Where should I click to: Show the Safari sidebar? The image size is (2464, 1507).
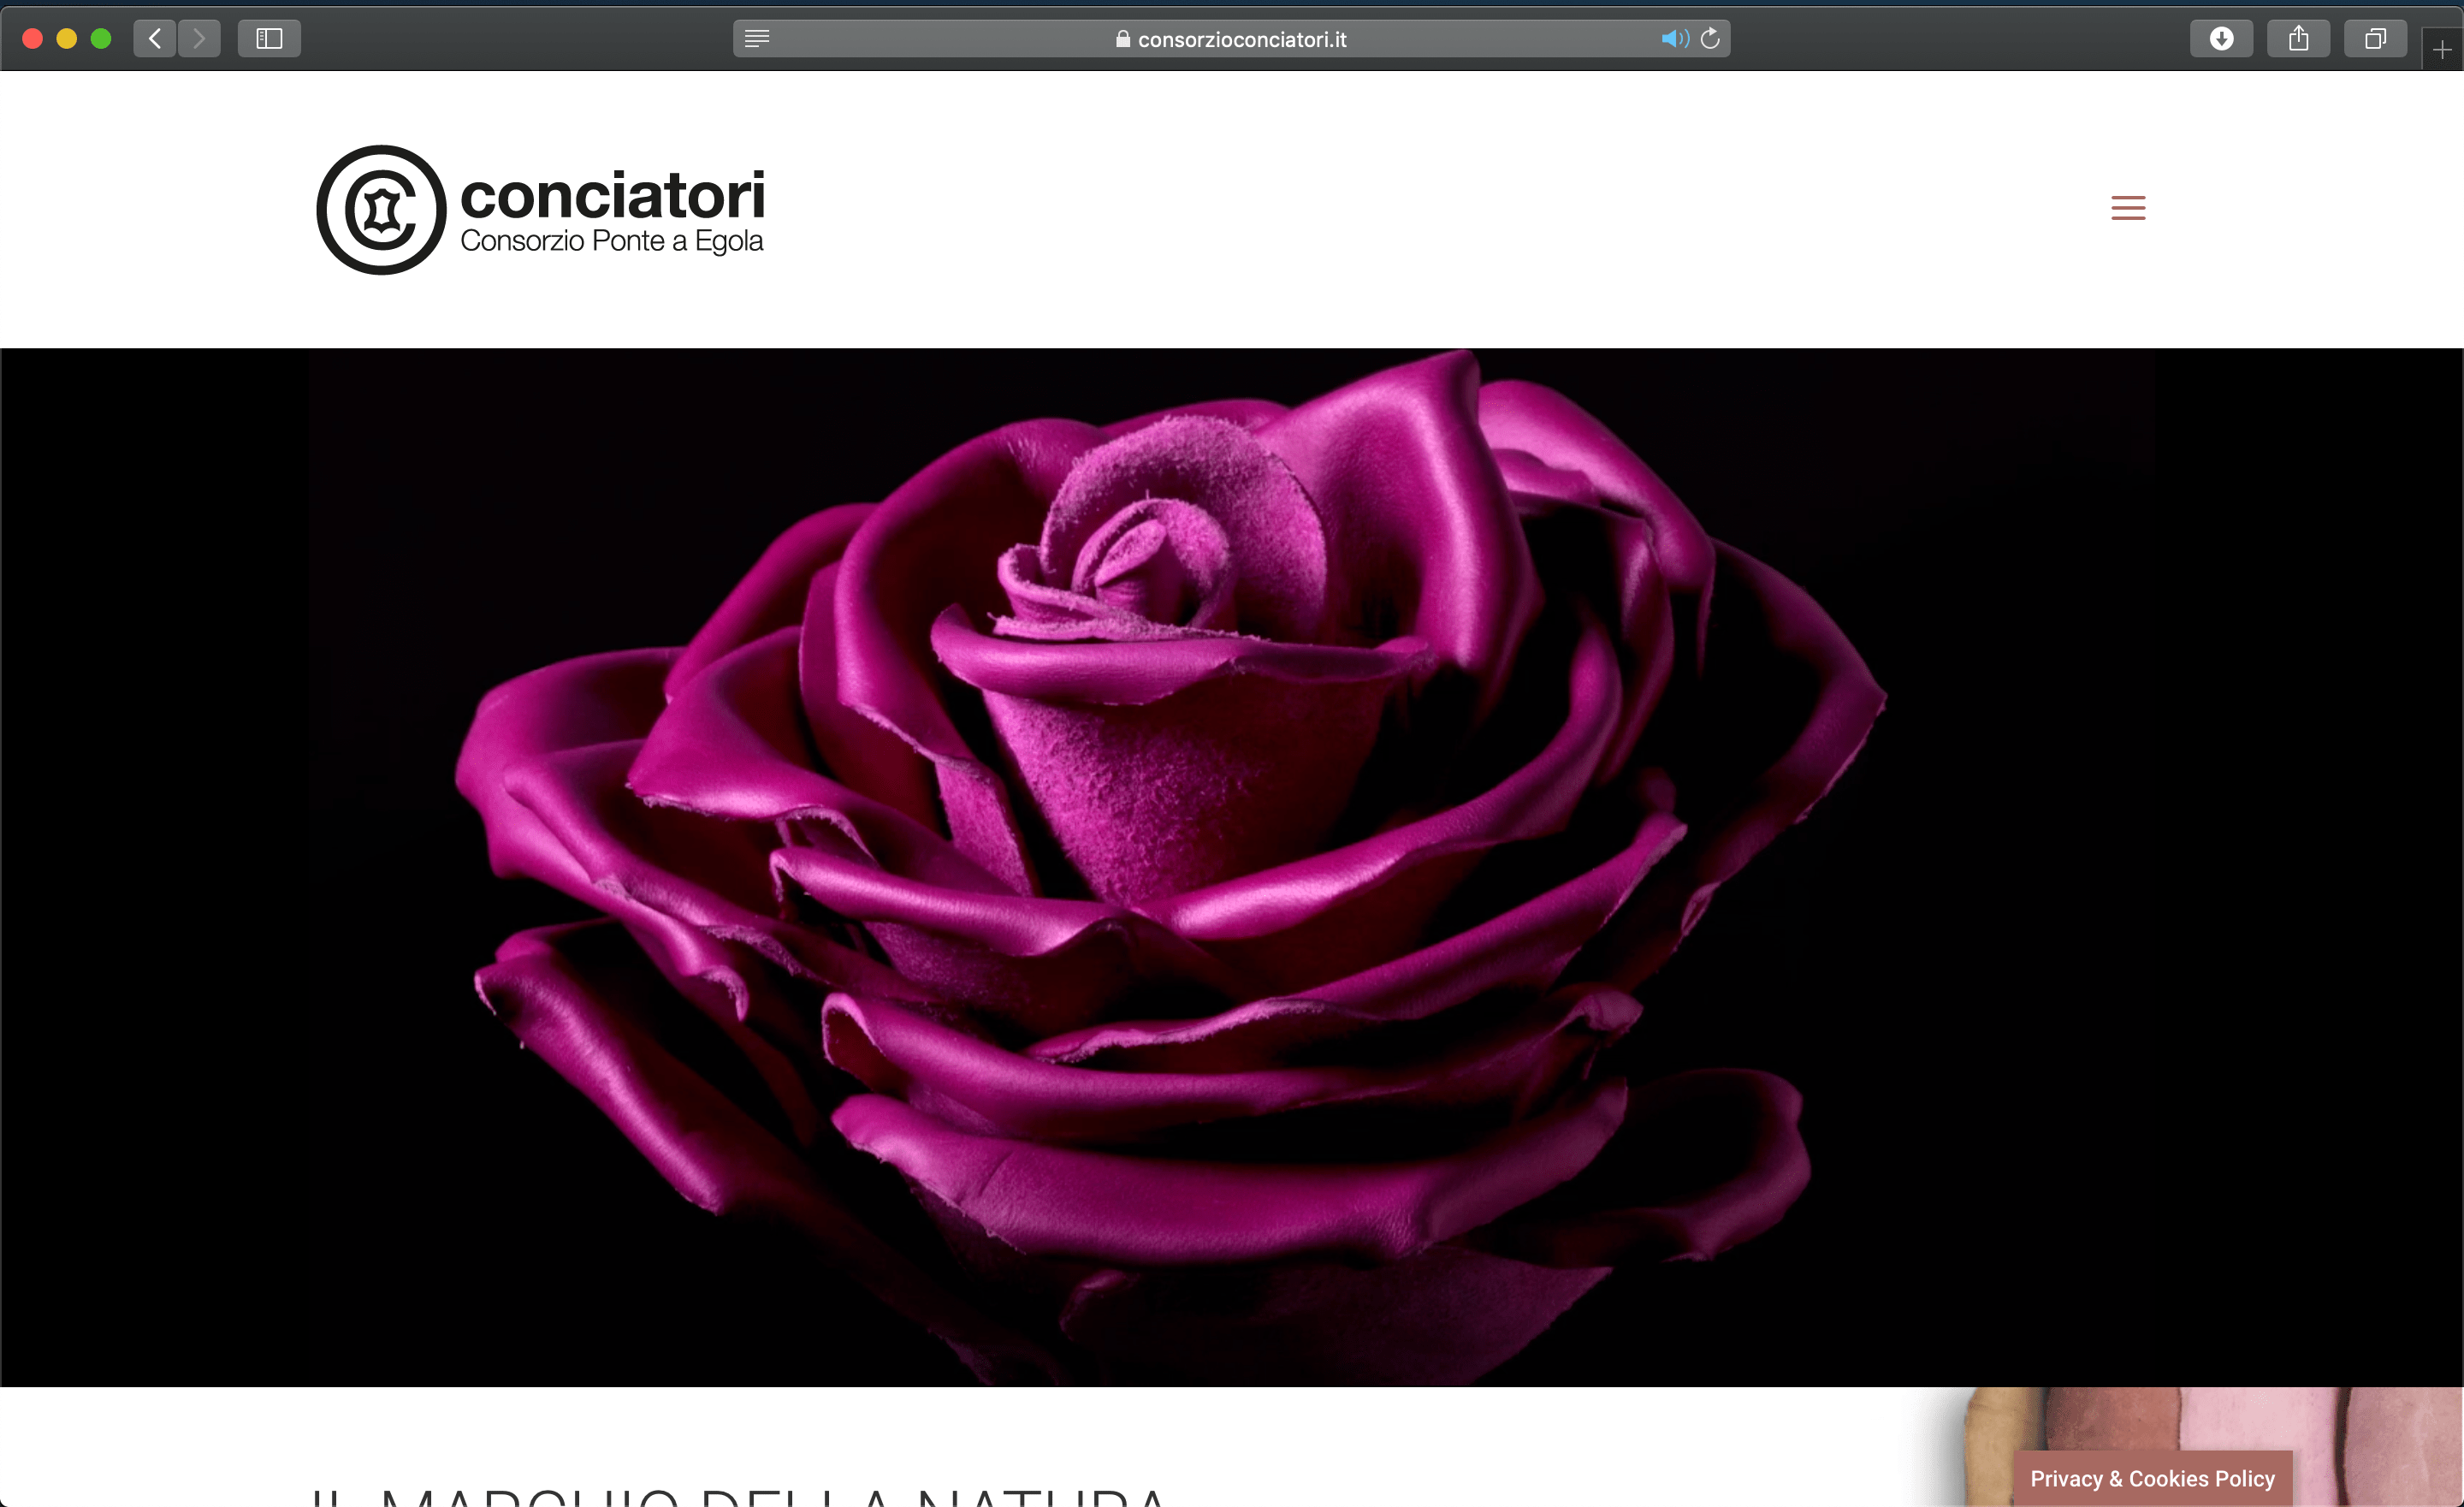click(269, 39)
